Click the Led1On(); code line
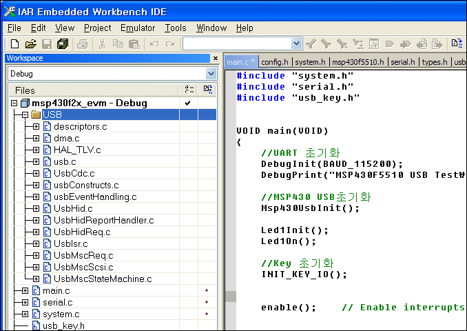467x331 pixels. pyautogui.click(x=289, y=241)
